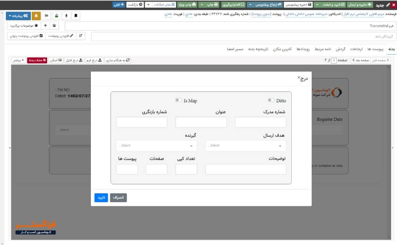Click the چاپ ویژه special print button
The image size is (397, 245).
tap(187, 4)
